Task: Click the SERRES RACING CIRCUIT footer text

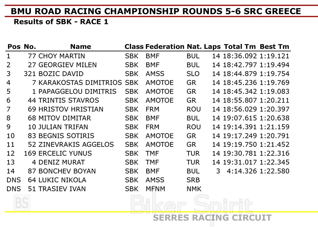Action: coord(212,218)
